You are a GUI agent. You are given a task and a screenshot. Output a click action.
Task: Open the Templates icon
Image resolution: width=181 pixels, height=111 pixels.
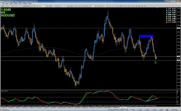click(75, 6)
